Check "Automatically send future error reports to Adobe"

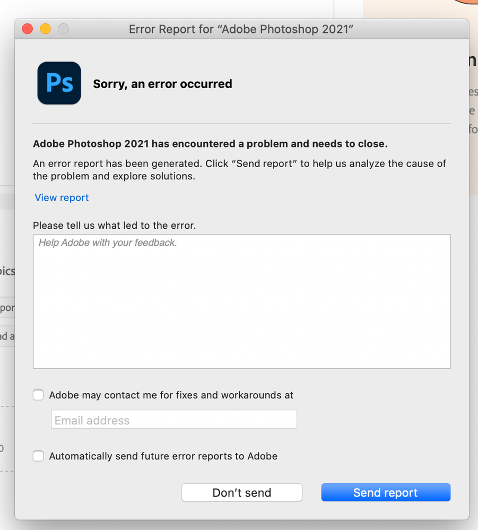point(38,456)
